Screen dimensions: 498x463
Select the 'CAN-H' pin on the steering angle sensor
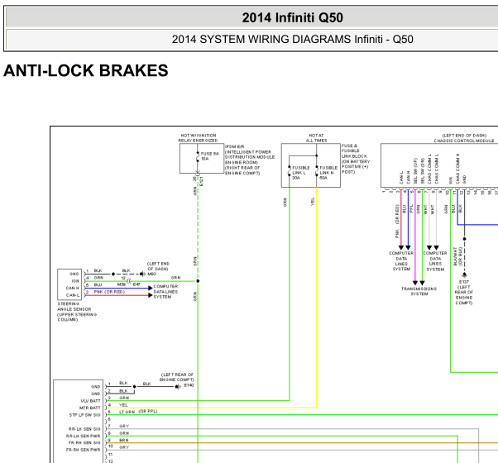[x=73, y=289]
